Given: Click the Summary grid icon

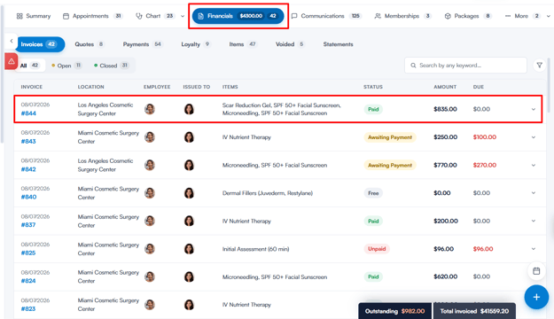Looking at the screenshot, I should point(20,16).
